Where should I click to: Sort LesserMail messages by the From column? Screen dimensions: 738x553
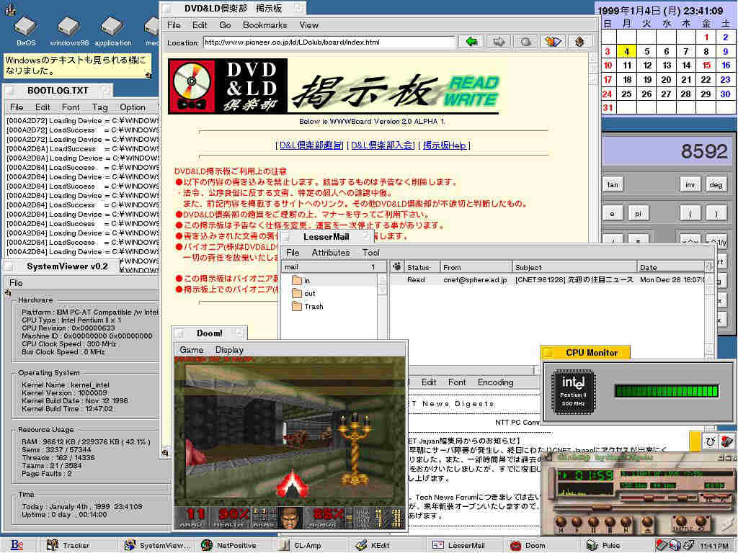coord(476,267)
